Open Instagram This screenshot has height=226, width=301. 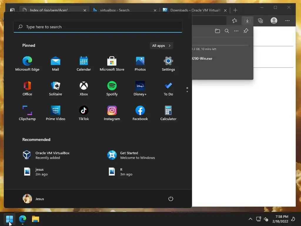pos(112,113)
